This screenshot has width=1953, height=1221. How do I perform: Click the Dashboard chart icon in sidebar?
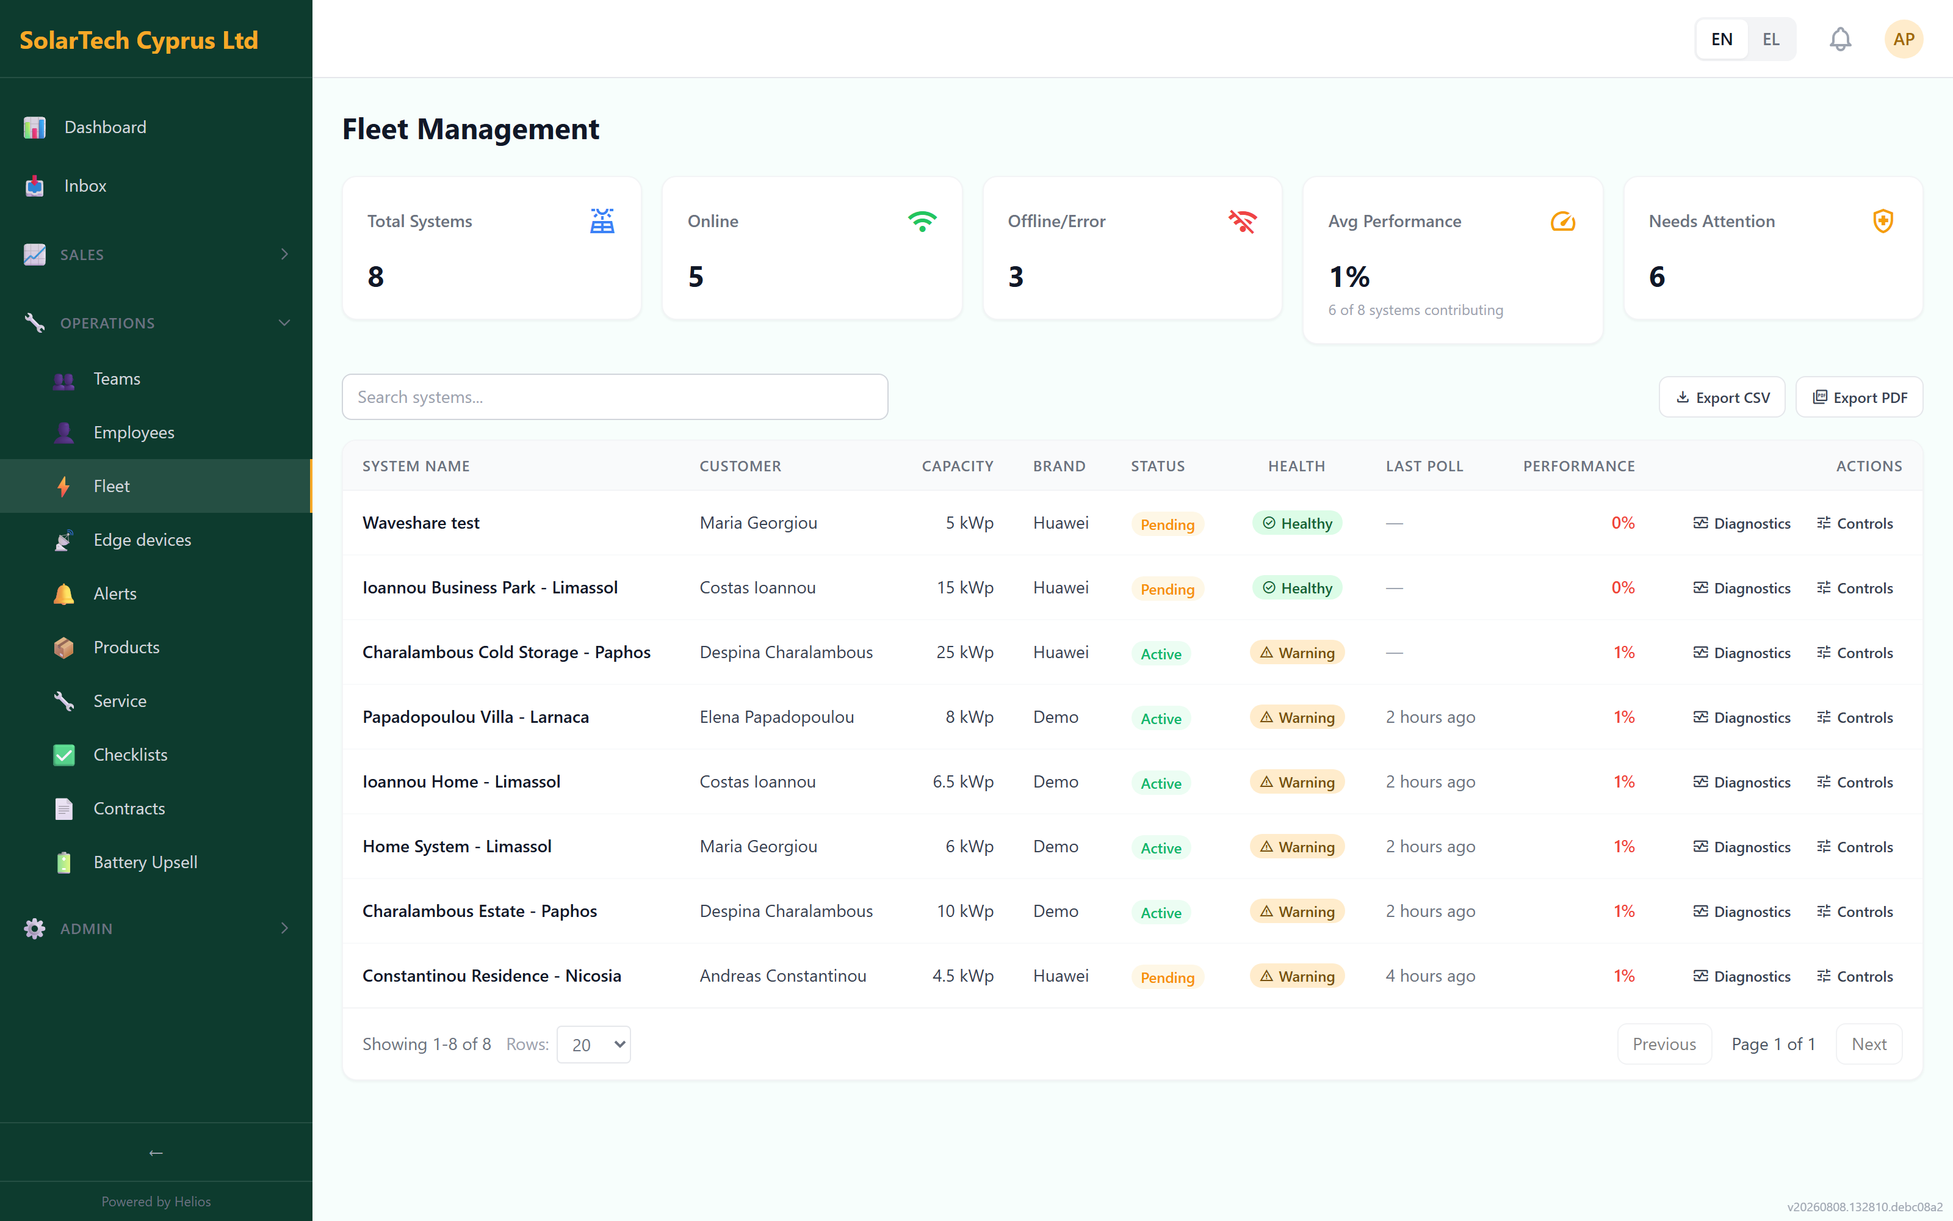35,128
